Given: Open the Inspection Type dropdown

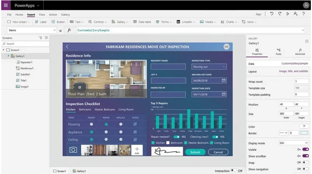Looking at the screenshot, I should tap(209, 67).
